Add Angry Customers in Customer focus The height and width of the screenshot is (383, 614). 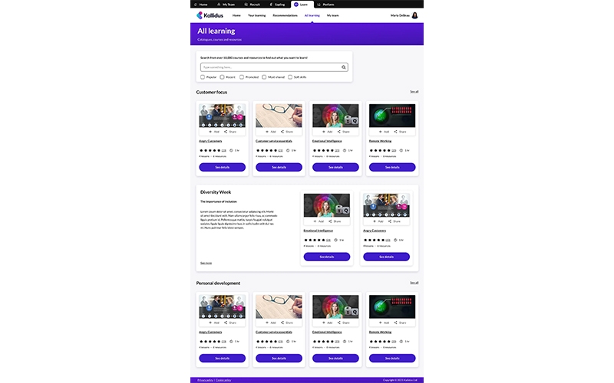pyautogui.click(x=214, y=132)
